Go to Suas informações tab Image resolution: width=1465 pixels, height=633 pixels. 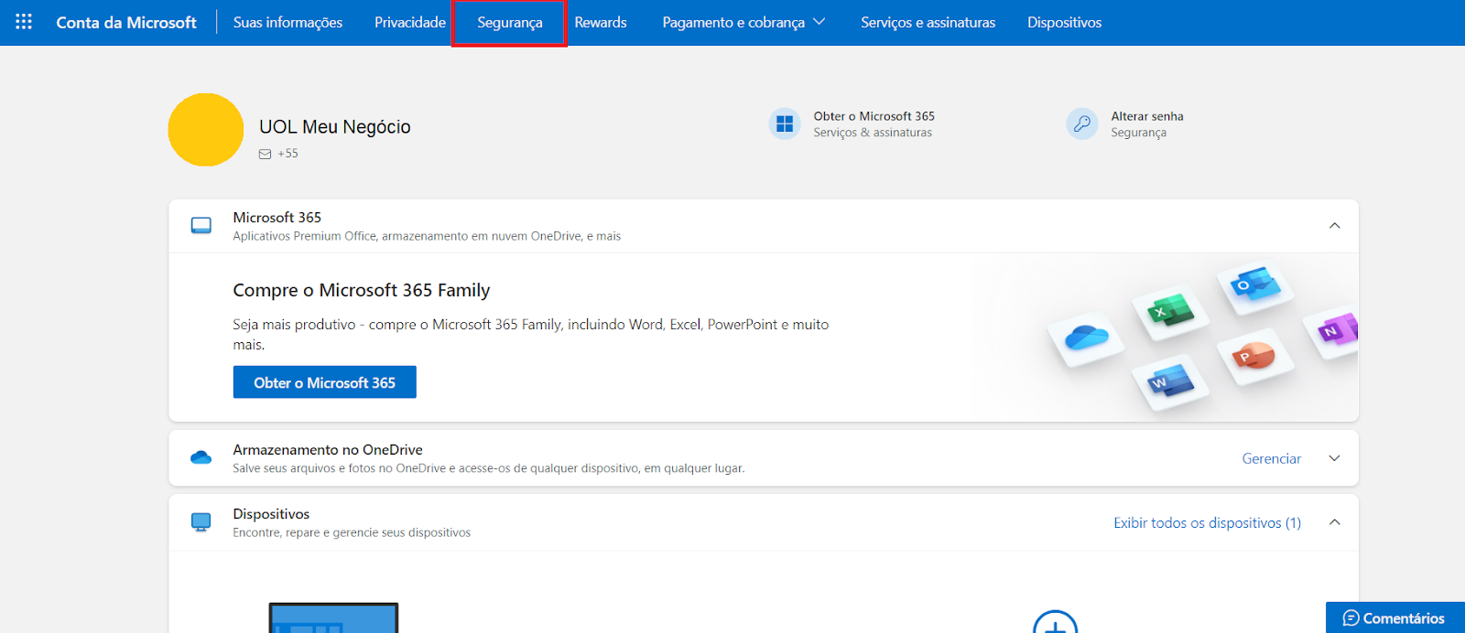[x=288, y=22]
